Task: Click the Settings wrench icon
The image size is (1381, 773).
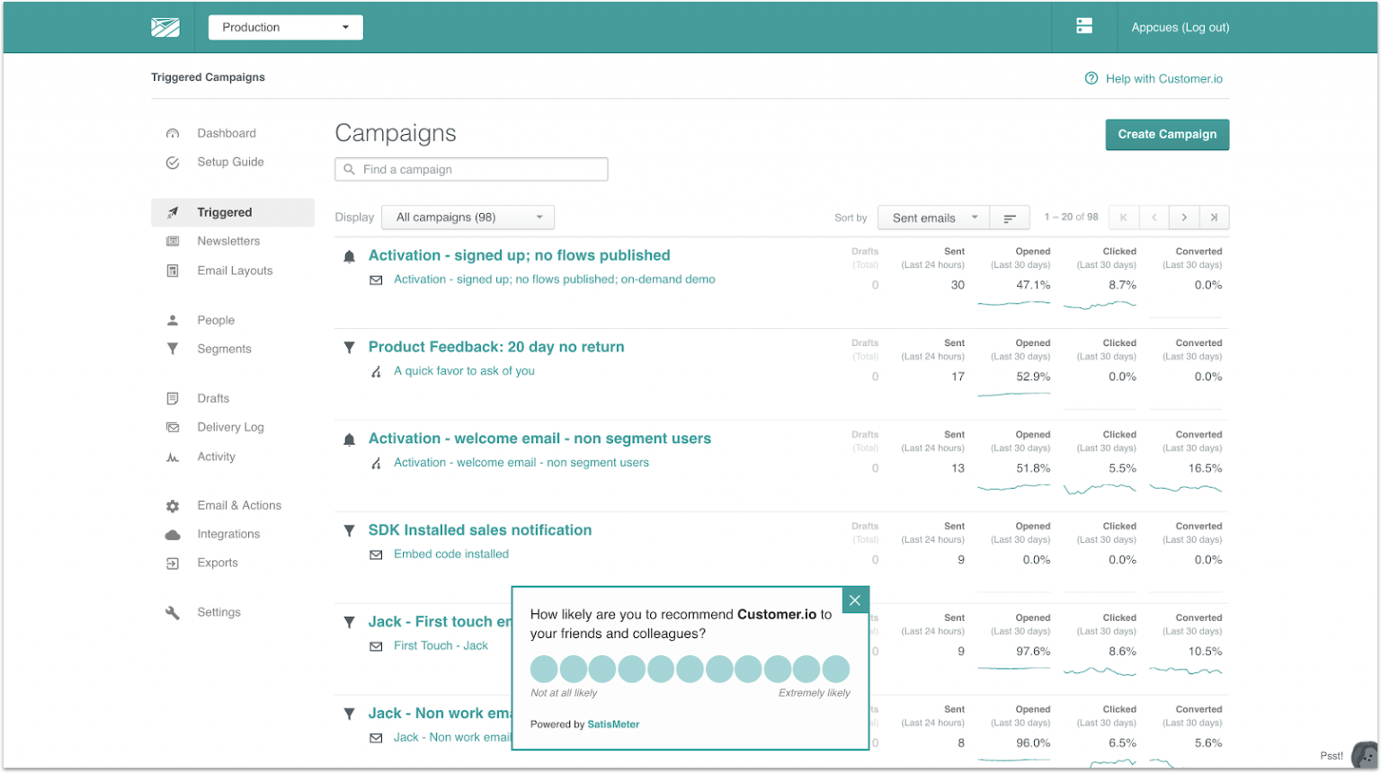Action: (x=172, y=612)
